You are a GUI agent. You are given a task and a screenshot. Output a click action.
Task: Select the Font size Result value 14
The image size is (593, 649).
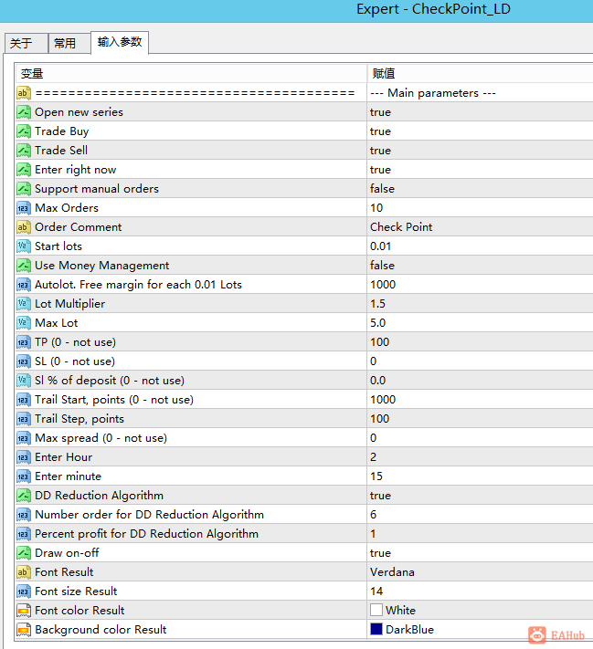tap(376, 591)
